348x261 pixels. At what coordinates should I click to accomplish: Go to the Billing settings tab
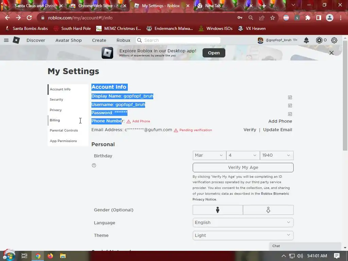pyautogui.click(x=68, y=120)
